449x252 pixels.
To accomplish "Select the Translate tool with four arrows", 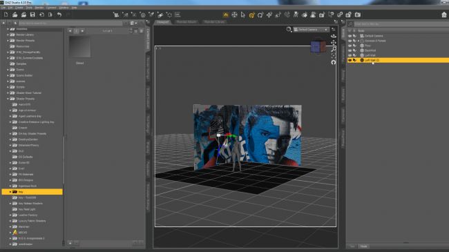I will pyautogui.click(x=269, y=15).
